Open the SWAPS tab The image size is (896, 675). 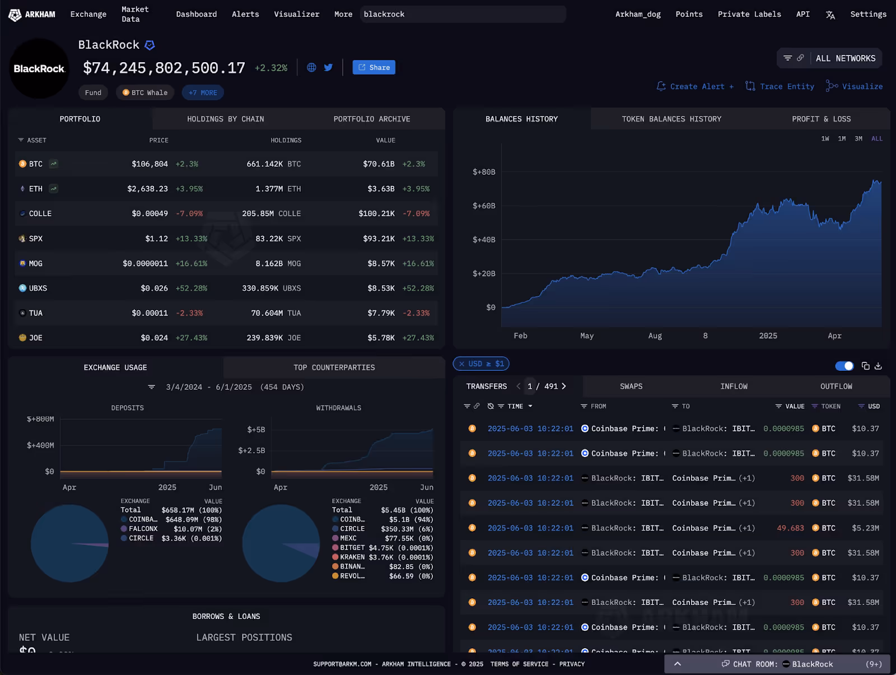click(x=631, y=387)
